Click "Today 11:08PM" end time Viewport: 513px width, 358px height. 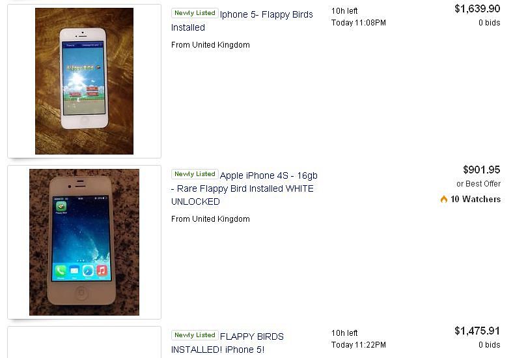click(359, 23)
